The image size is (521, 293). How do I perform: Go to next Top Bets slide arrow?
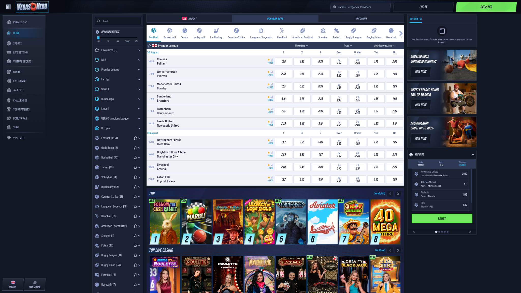470,232
